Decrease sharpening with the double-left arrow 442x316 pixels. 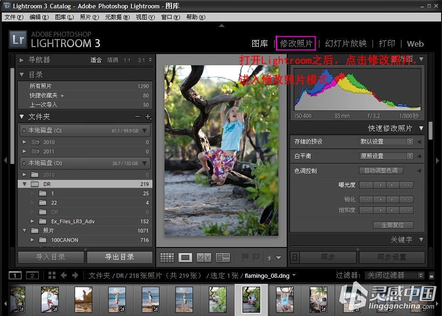click(x=366, y=199)
